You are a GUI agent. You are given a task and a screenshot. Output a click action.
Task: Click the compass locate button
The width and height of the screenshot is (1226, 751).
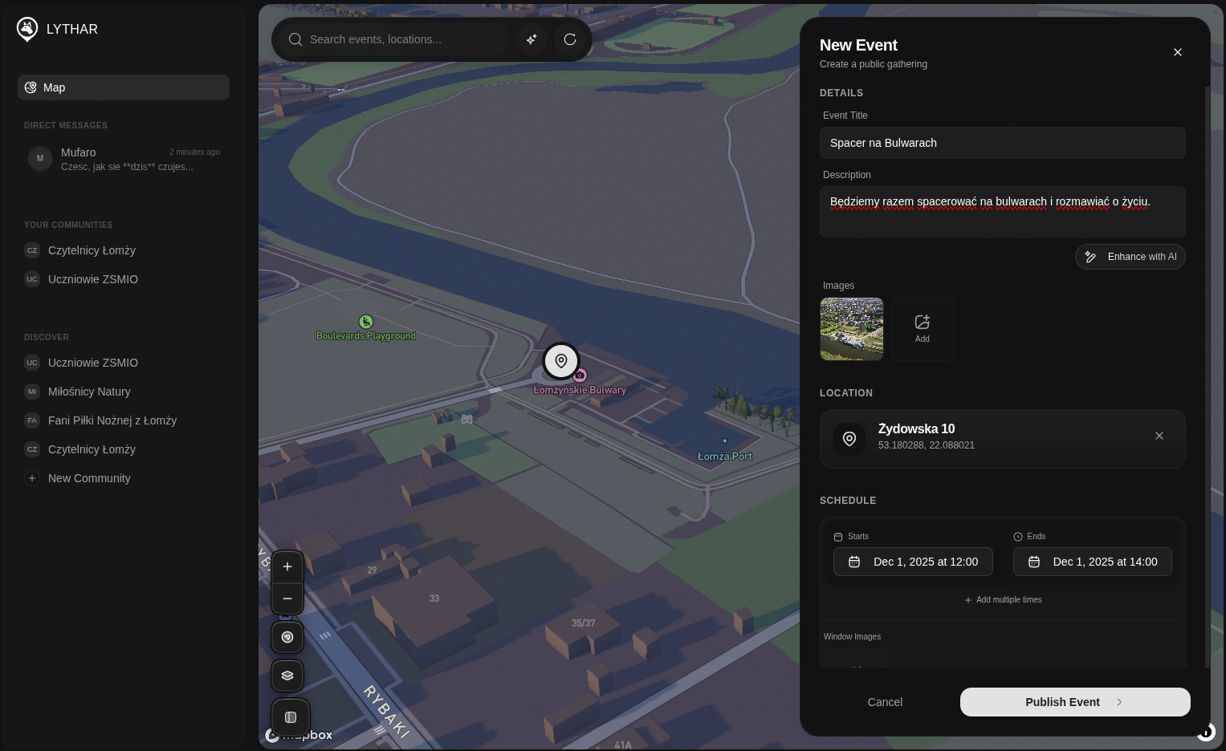(x=287, y=637)
